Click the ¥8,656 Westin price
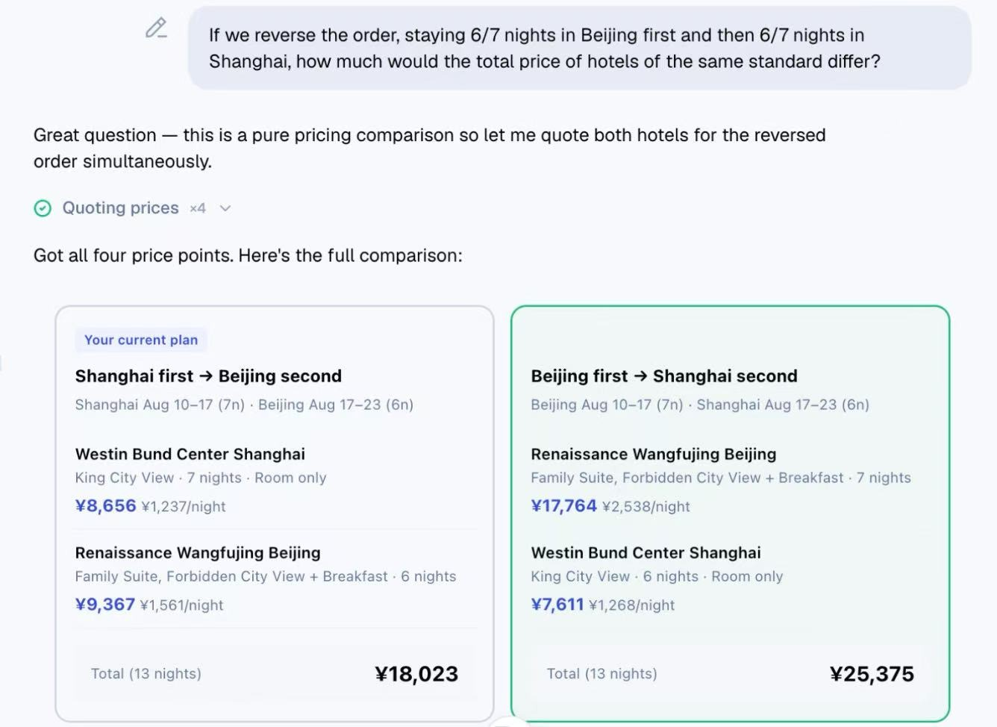This screenshot has width=997, height=727. click(x=106, y=505)
